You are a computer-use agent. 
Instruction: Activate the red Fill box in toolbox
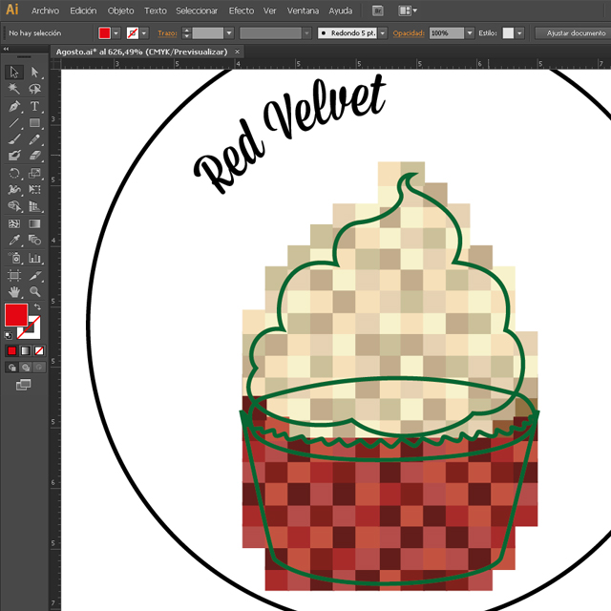point(16,315)
